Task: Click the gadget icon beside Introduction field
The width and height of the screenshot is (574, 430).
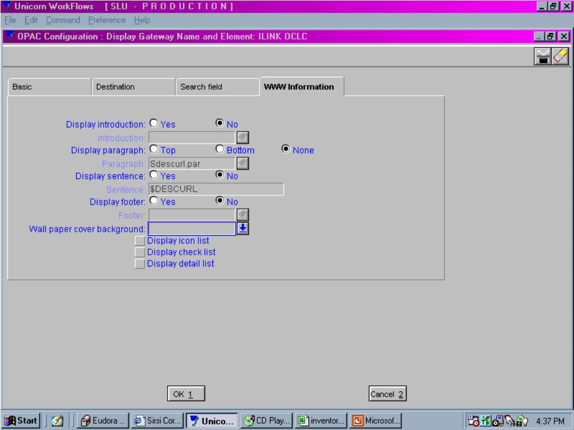Action: click(x=243, y=137)
